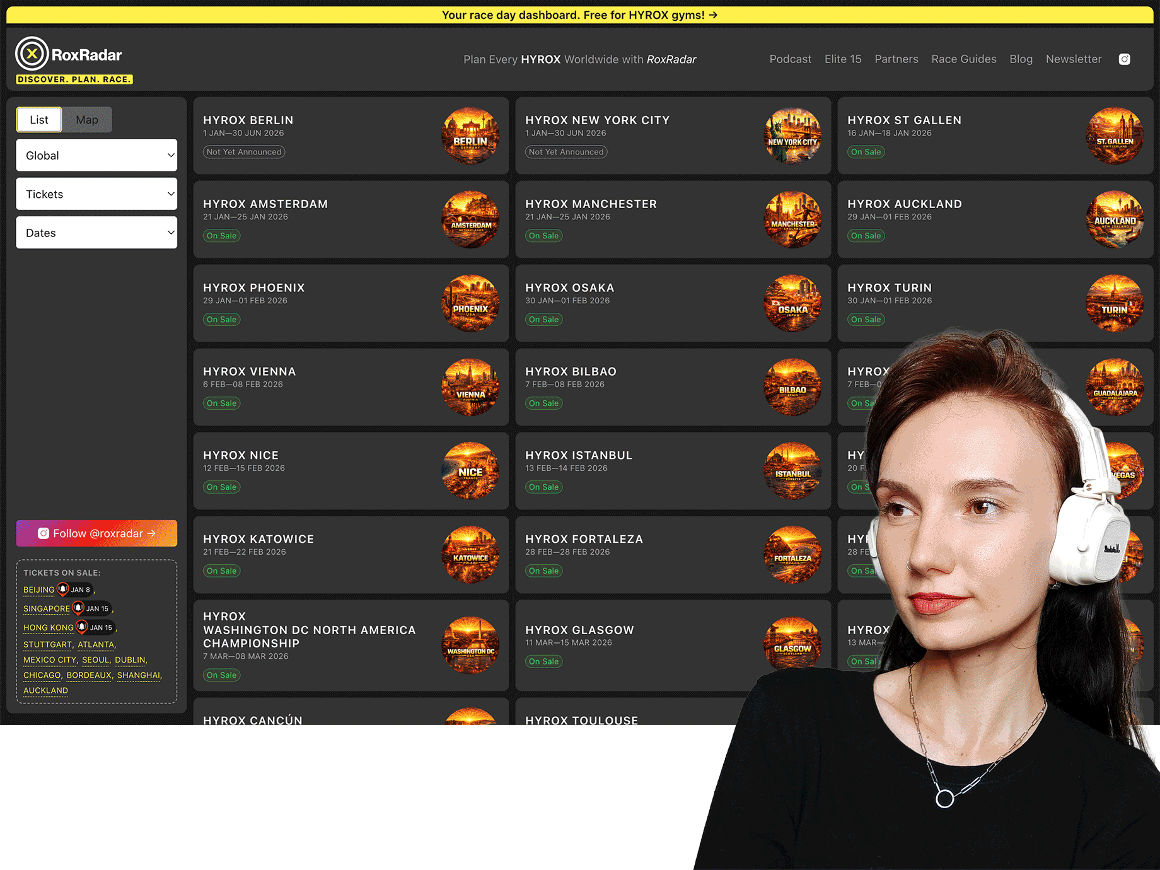Open the Elite 15 page
Screen dimensions: 1160x870
843,59
